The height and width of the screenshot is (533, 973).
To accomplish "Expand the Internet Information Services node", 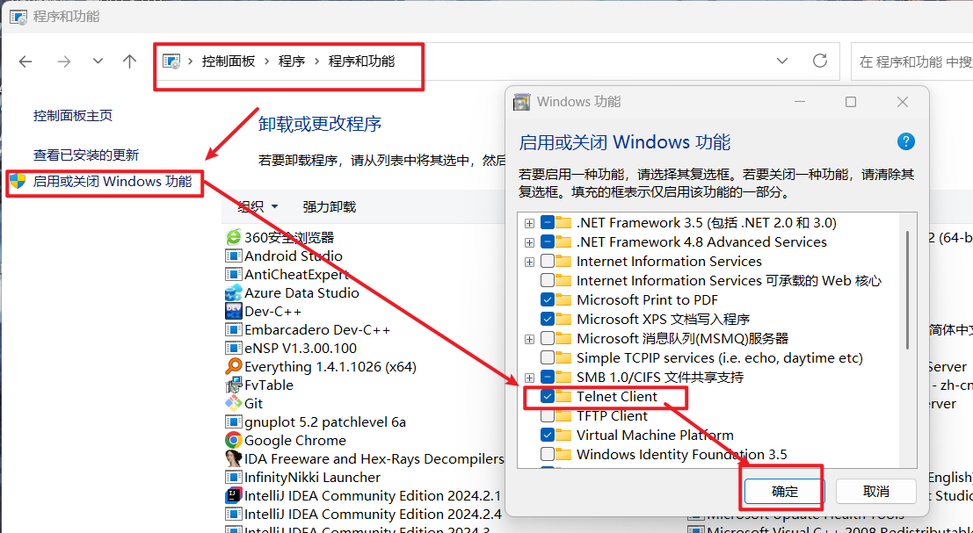I will (x=529, y=262).
